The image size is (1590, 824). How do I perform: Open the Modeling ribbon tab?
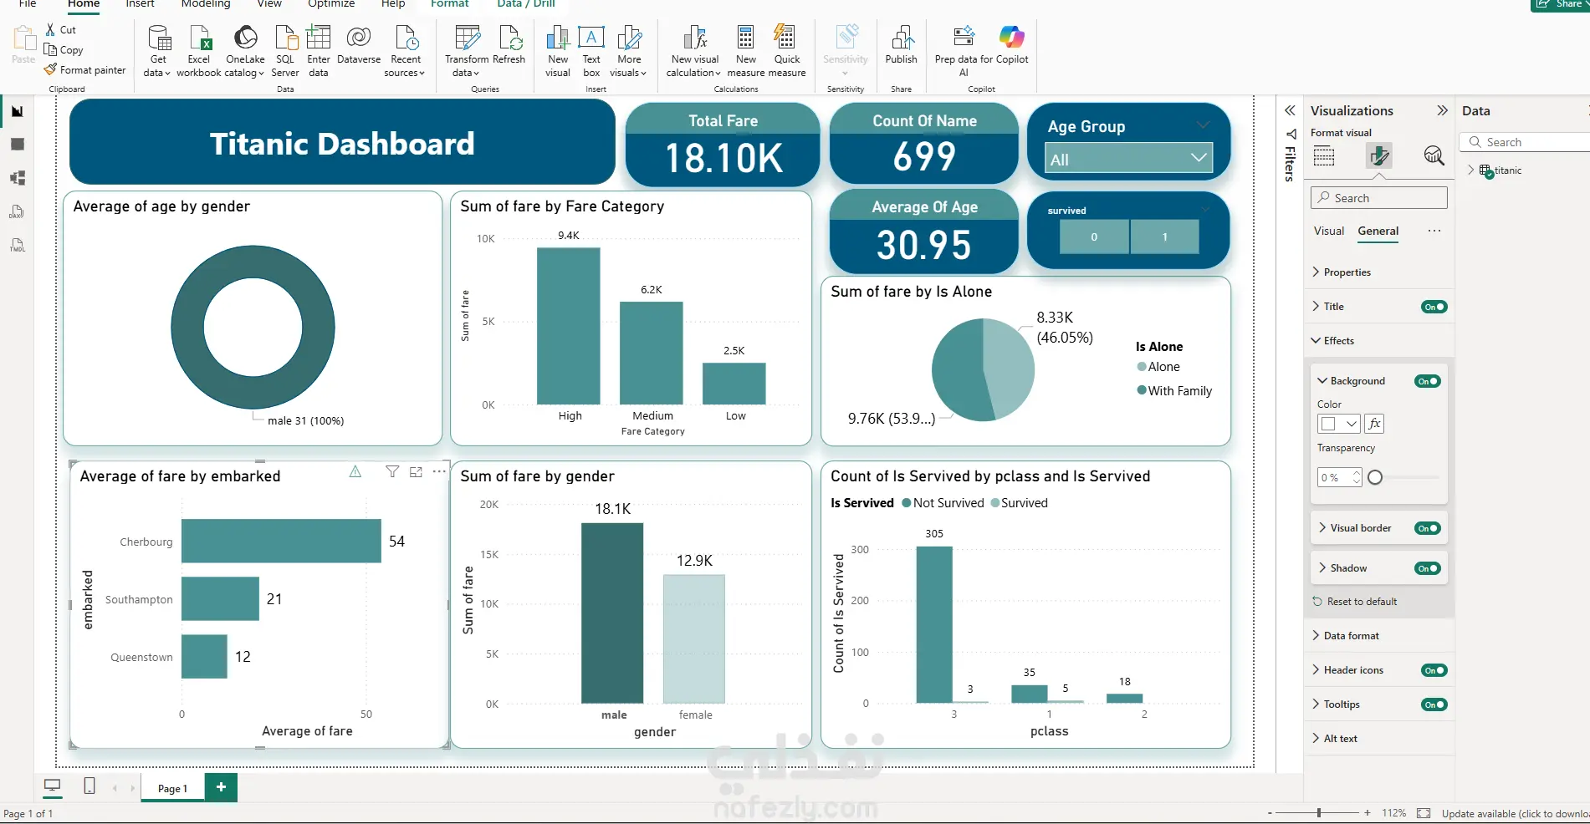(x=206, y=4)
